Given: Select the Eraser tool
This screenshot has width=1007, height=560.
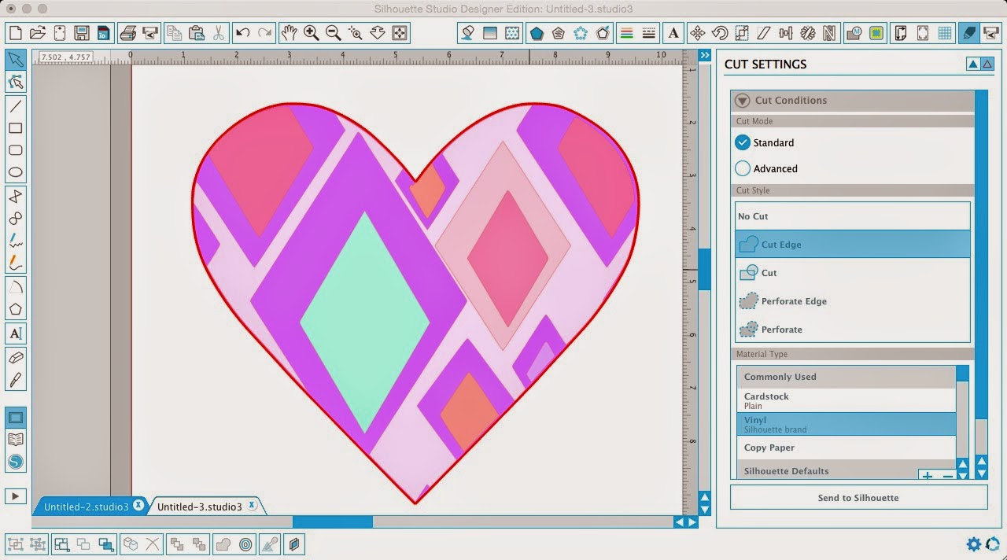Looking at the screenshot, I should point(17,359).
